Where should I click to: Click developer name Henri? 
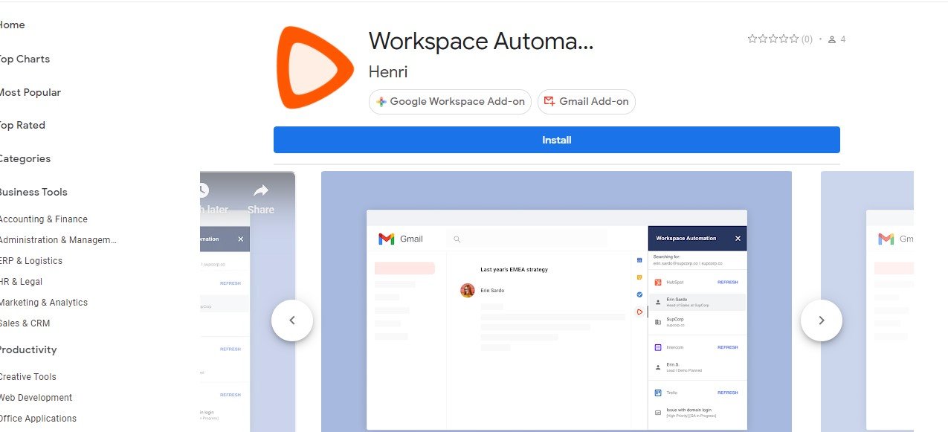[388, 72]
